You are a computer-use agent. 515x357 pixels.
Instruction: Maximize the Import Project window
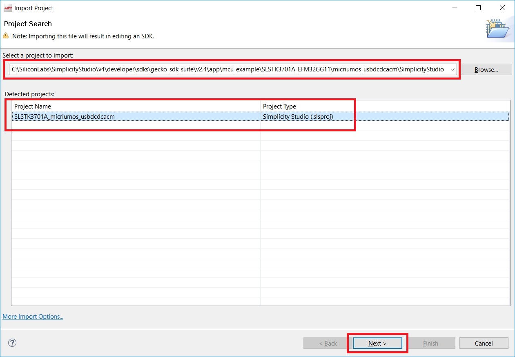point(478,8)
